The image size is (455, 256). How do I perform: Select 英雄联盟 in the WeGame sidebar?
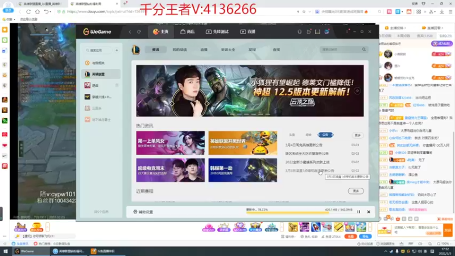pos(101,74)
